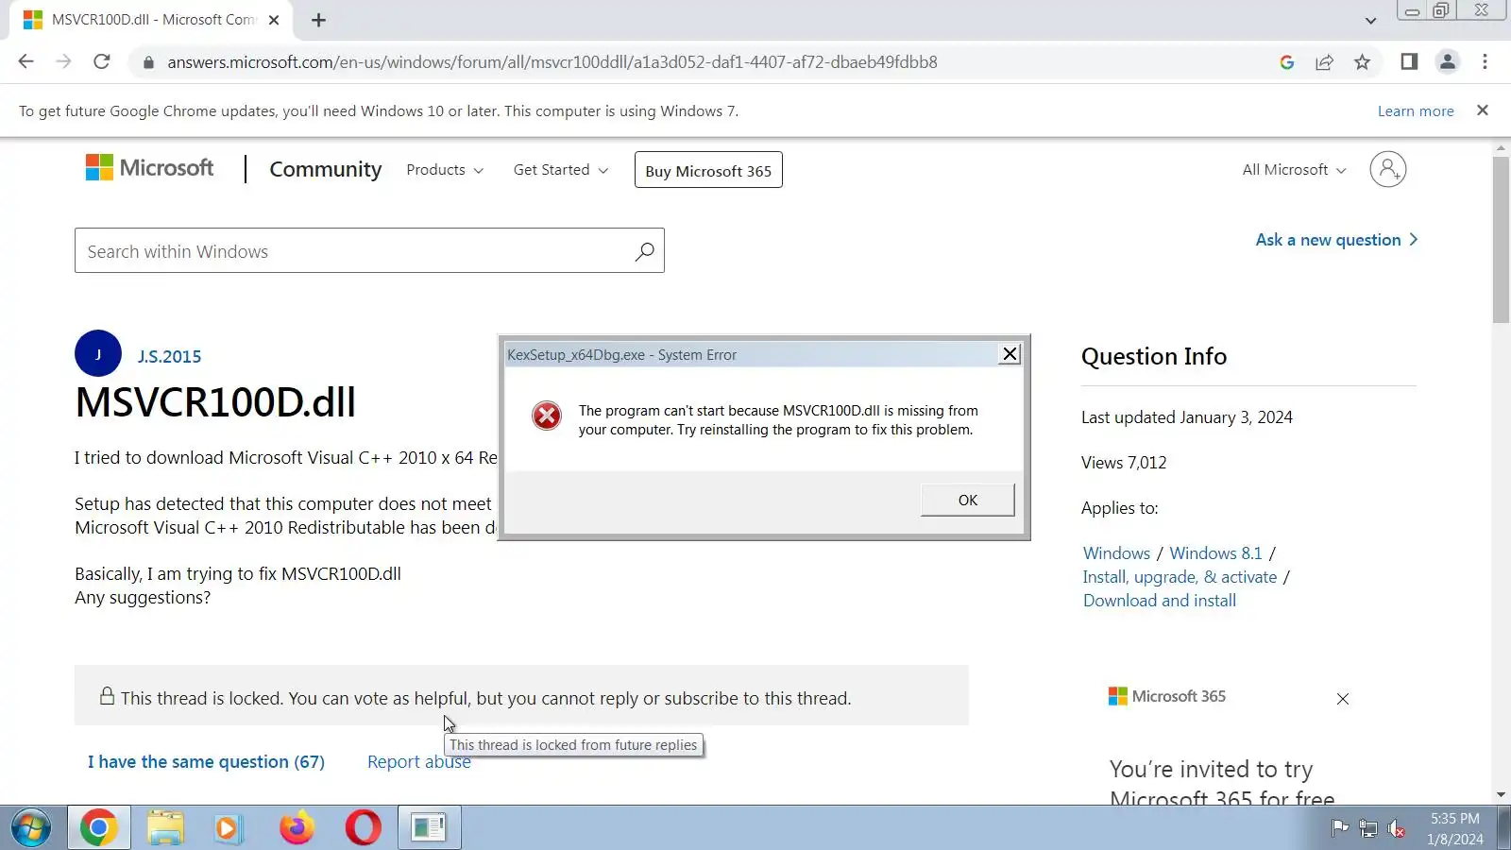This screenshot has height=850, width=1511.
Task: Close the Microsoft 365 promotion card
Action: click(x=1343, y=699)
